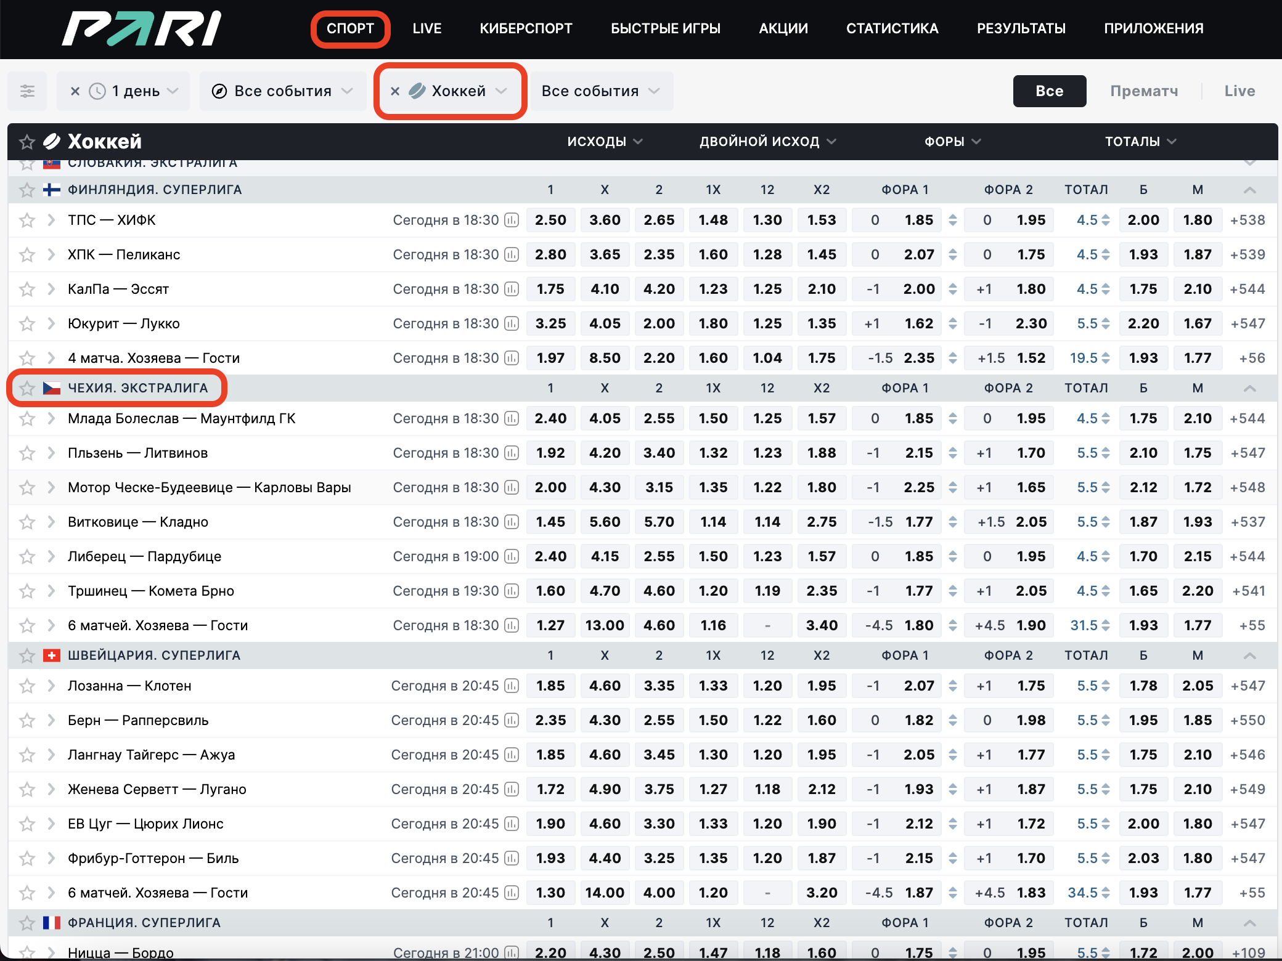Switch to the Прематч tab
The image size is (1282, 961).
coord(1143,91)
